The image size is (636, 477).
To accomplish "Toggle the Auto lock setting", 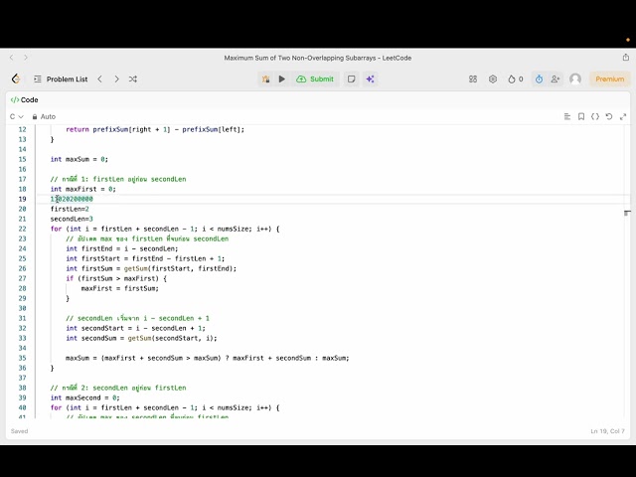I will [x=44, y=117].
